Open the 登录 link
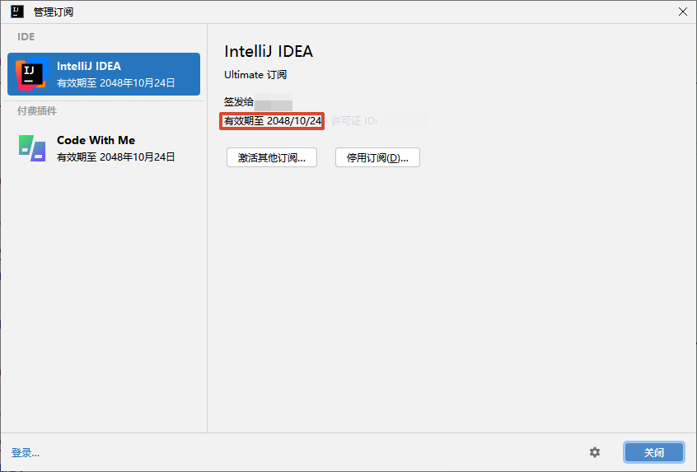697x472 pixels. pos(26,453)
